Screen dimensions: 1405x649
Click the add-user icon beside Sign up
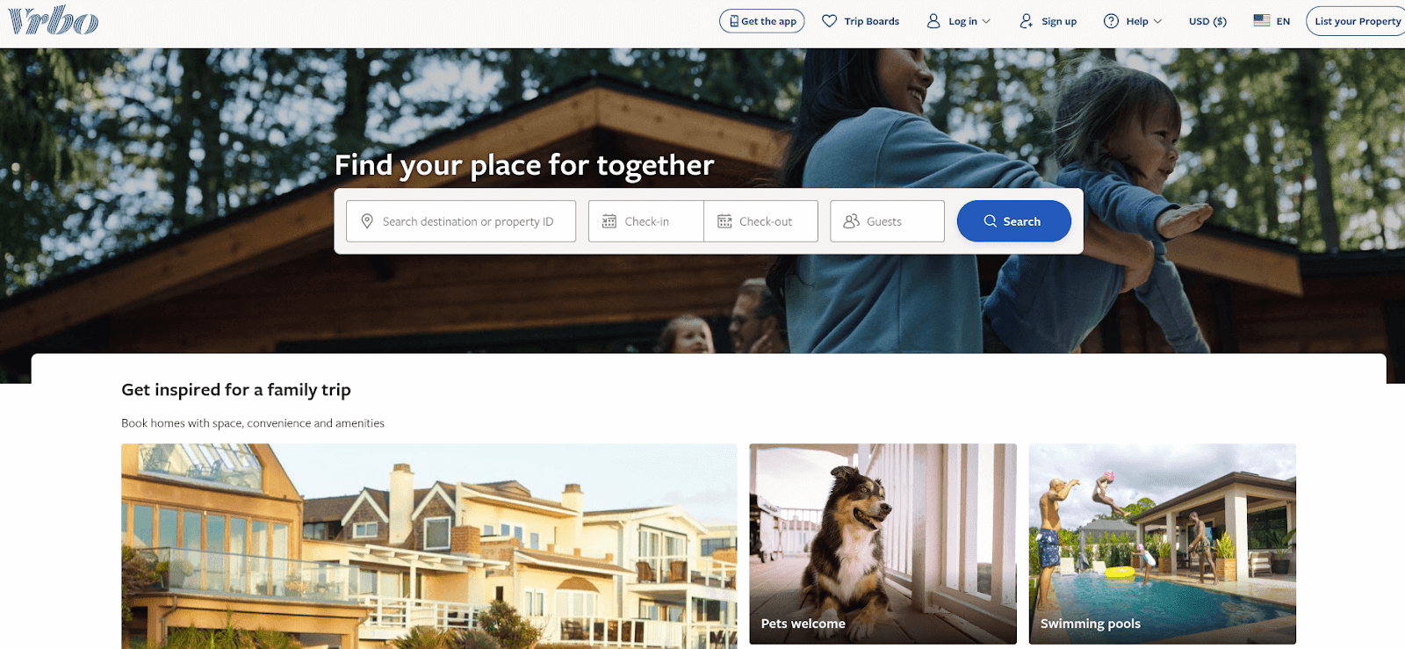1027,21
